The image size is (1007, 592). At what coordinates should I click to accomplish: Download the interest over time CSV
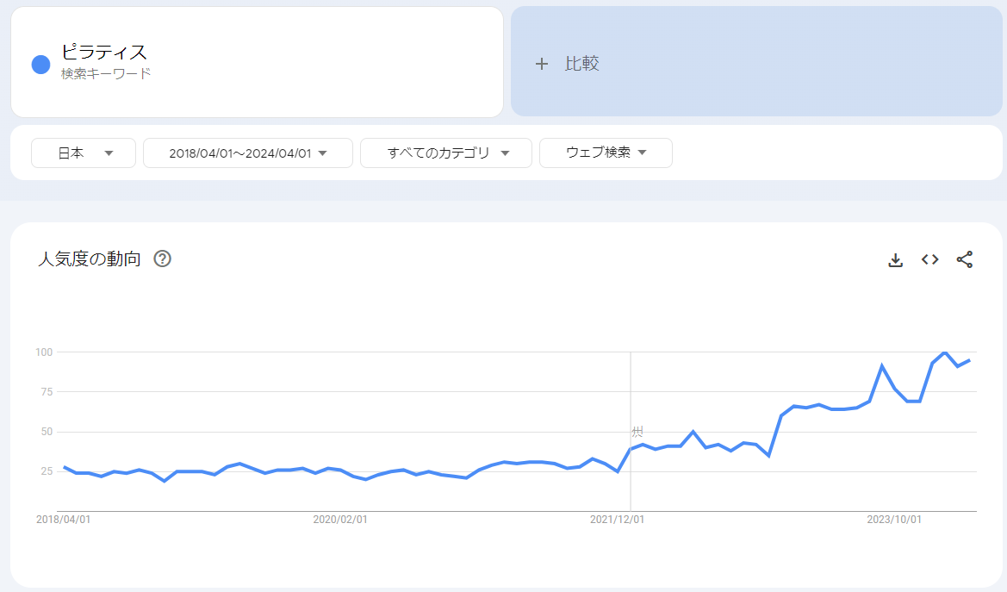tap(895, 259)
